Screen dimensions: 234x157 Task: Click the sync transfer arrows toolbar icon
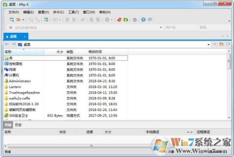[83, 20]
